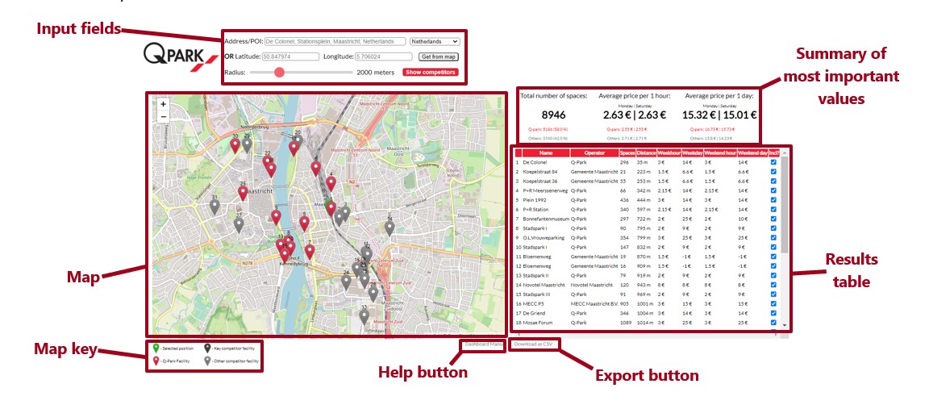Screen dimensions: 929x409
Task: Click the Q-Park logo
Action: click(173, 57)
